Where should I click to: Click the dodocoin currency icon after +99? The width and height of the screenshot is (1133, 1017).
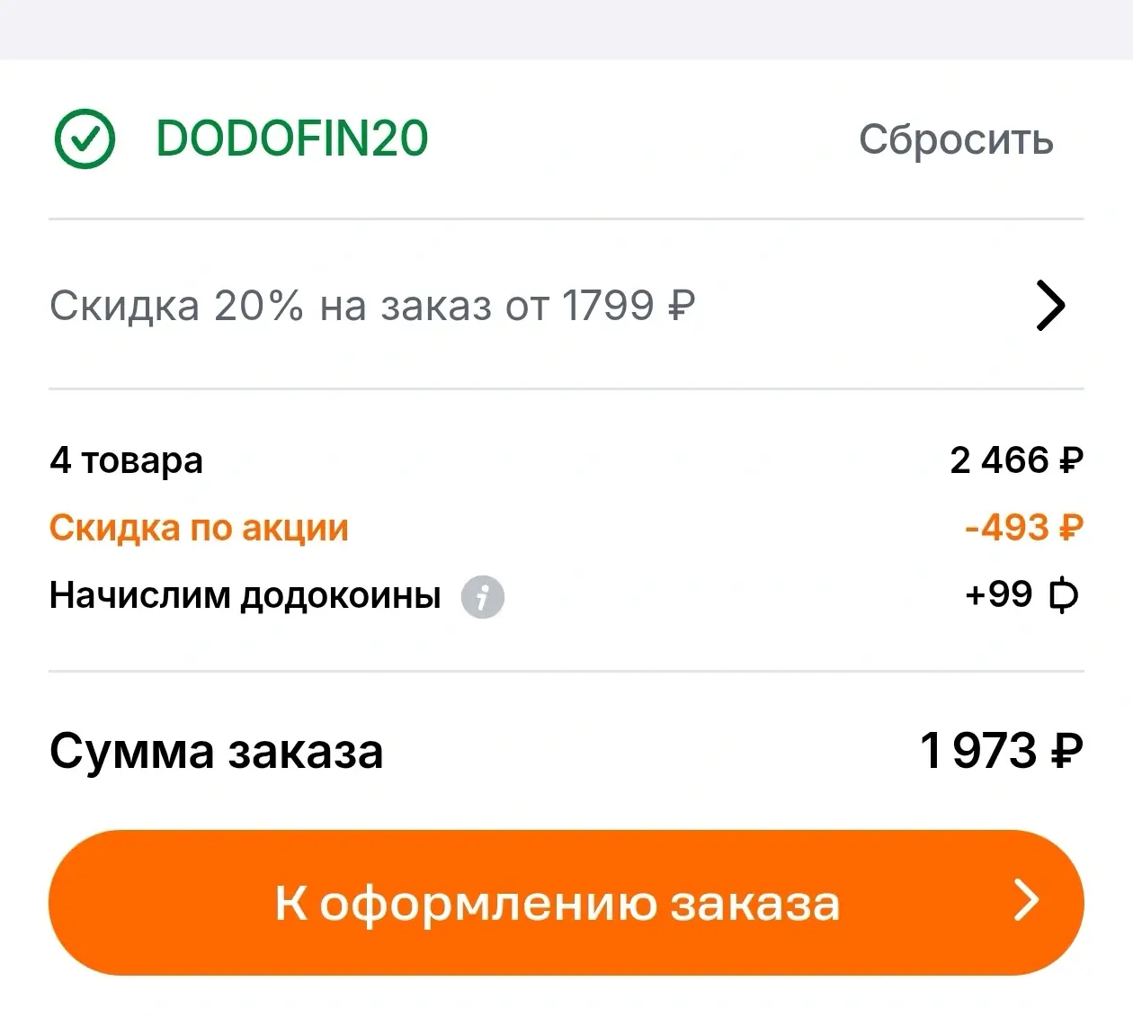1064,595
